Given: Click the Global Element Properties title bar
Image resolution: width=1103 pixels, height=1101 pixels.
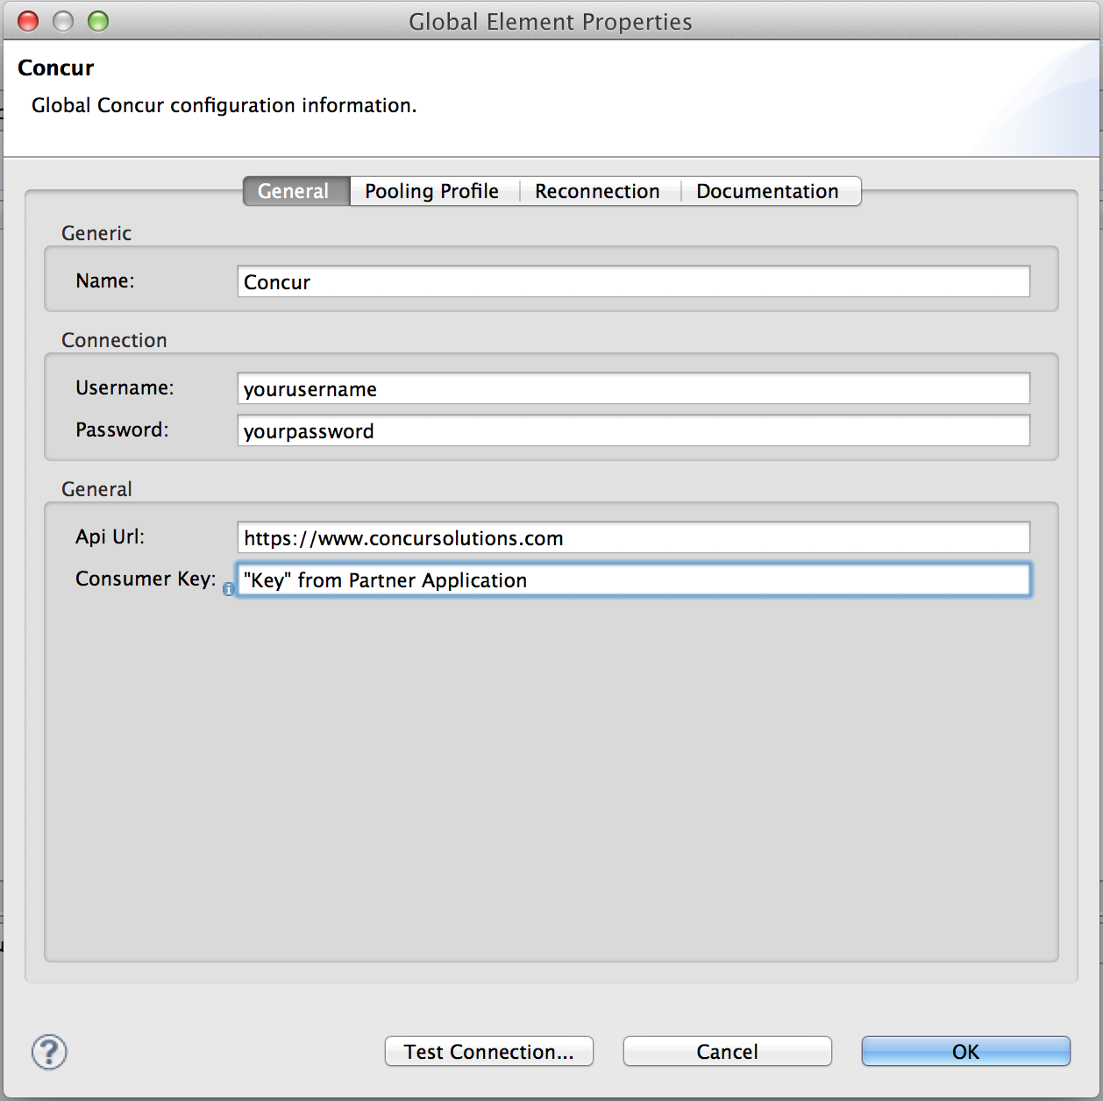Looking at the screenshot, I should pos(551,21).
